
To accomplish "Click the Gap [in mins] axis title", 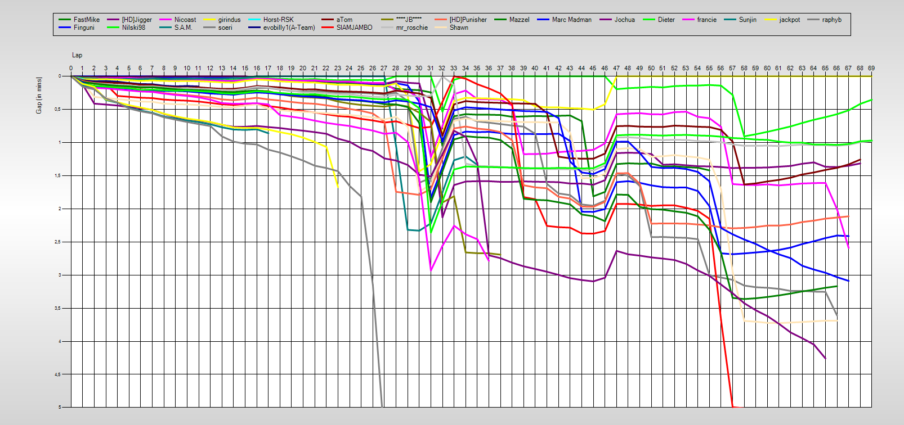I will click(x=39, y=95).
